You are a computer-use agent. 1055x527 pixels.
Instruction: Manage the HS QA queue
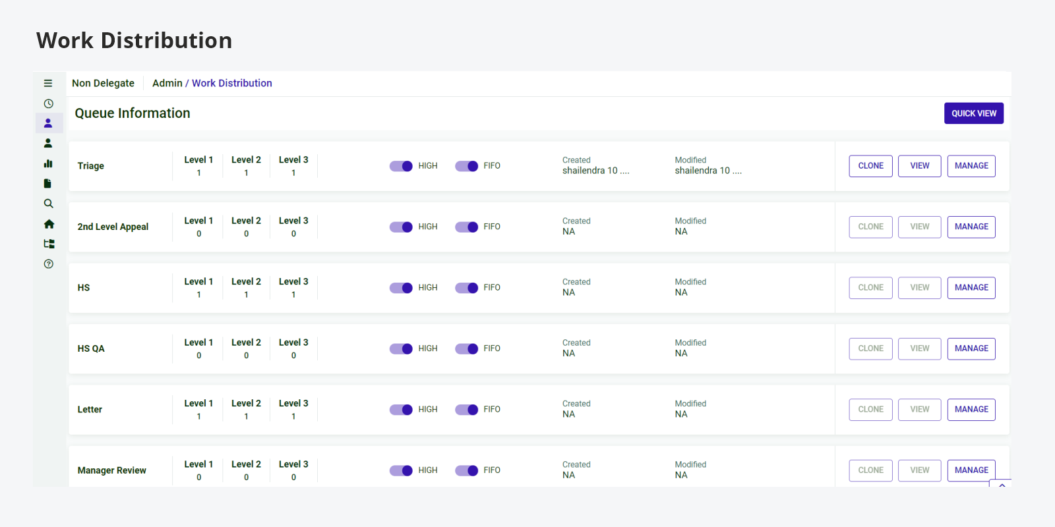point(971,348)
